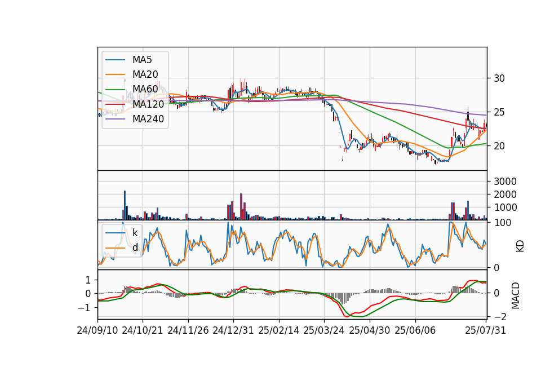Click the KD axis value 100
The width and height of the screenshot is (541, 389).
coord(502,223)
